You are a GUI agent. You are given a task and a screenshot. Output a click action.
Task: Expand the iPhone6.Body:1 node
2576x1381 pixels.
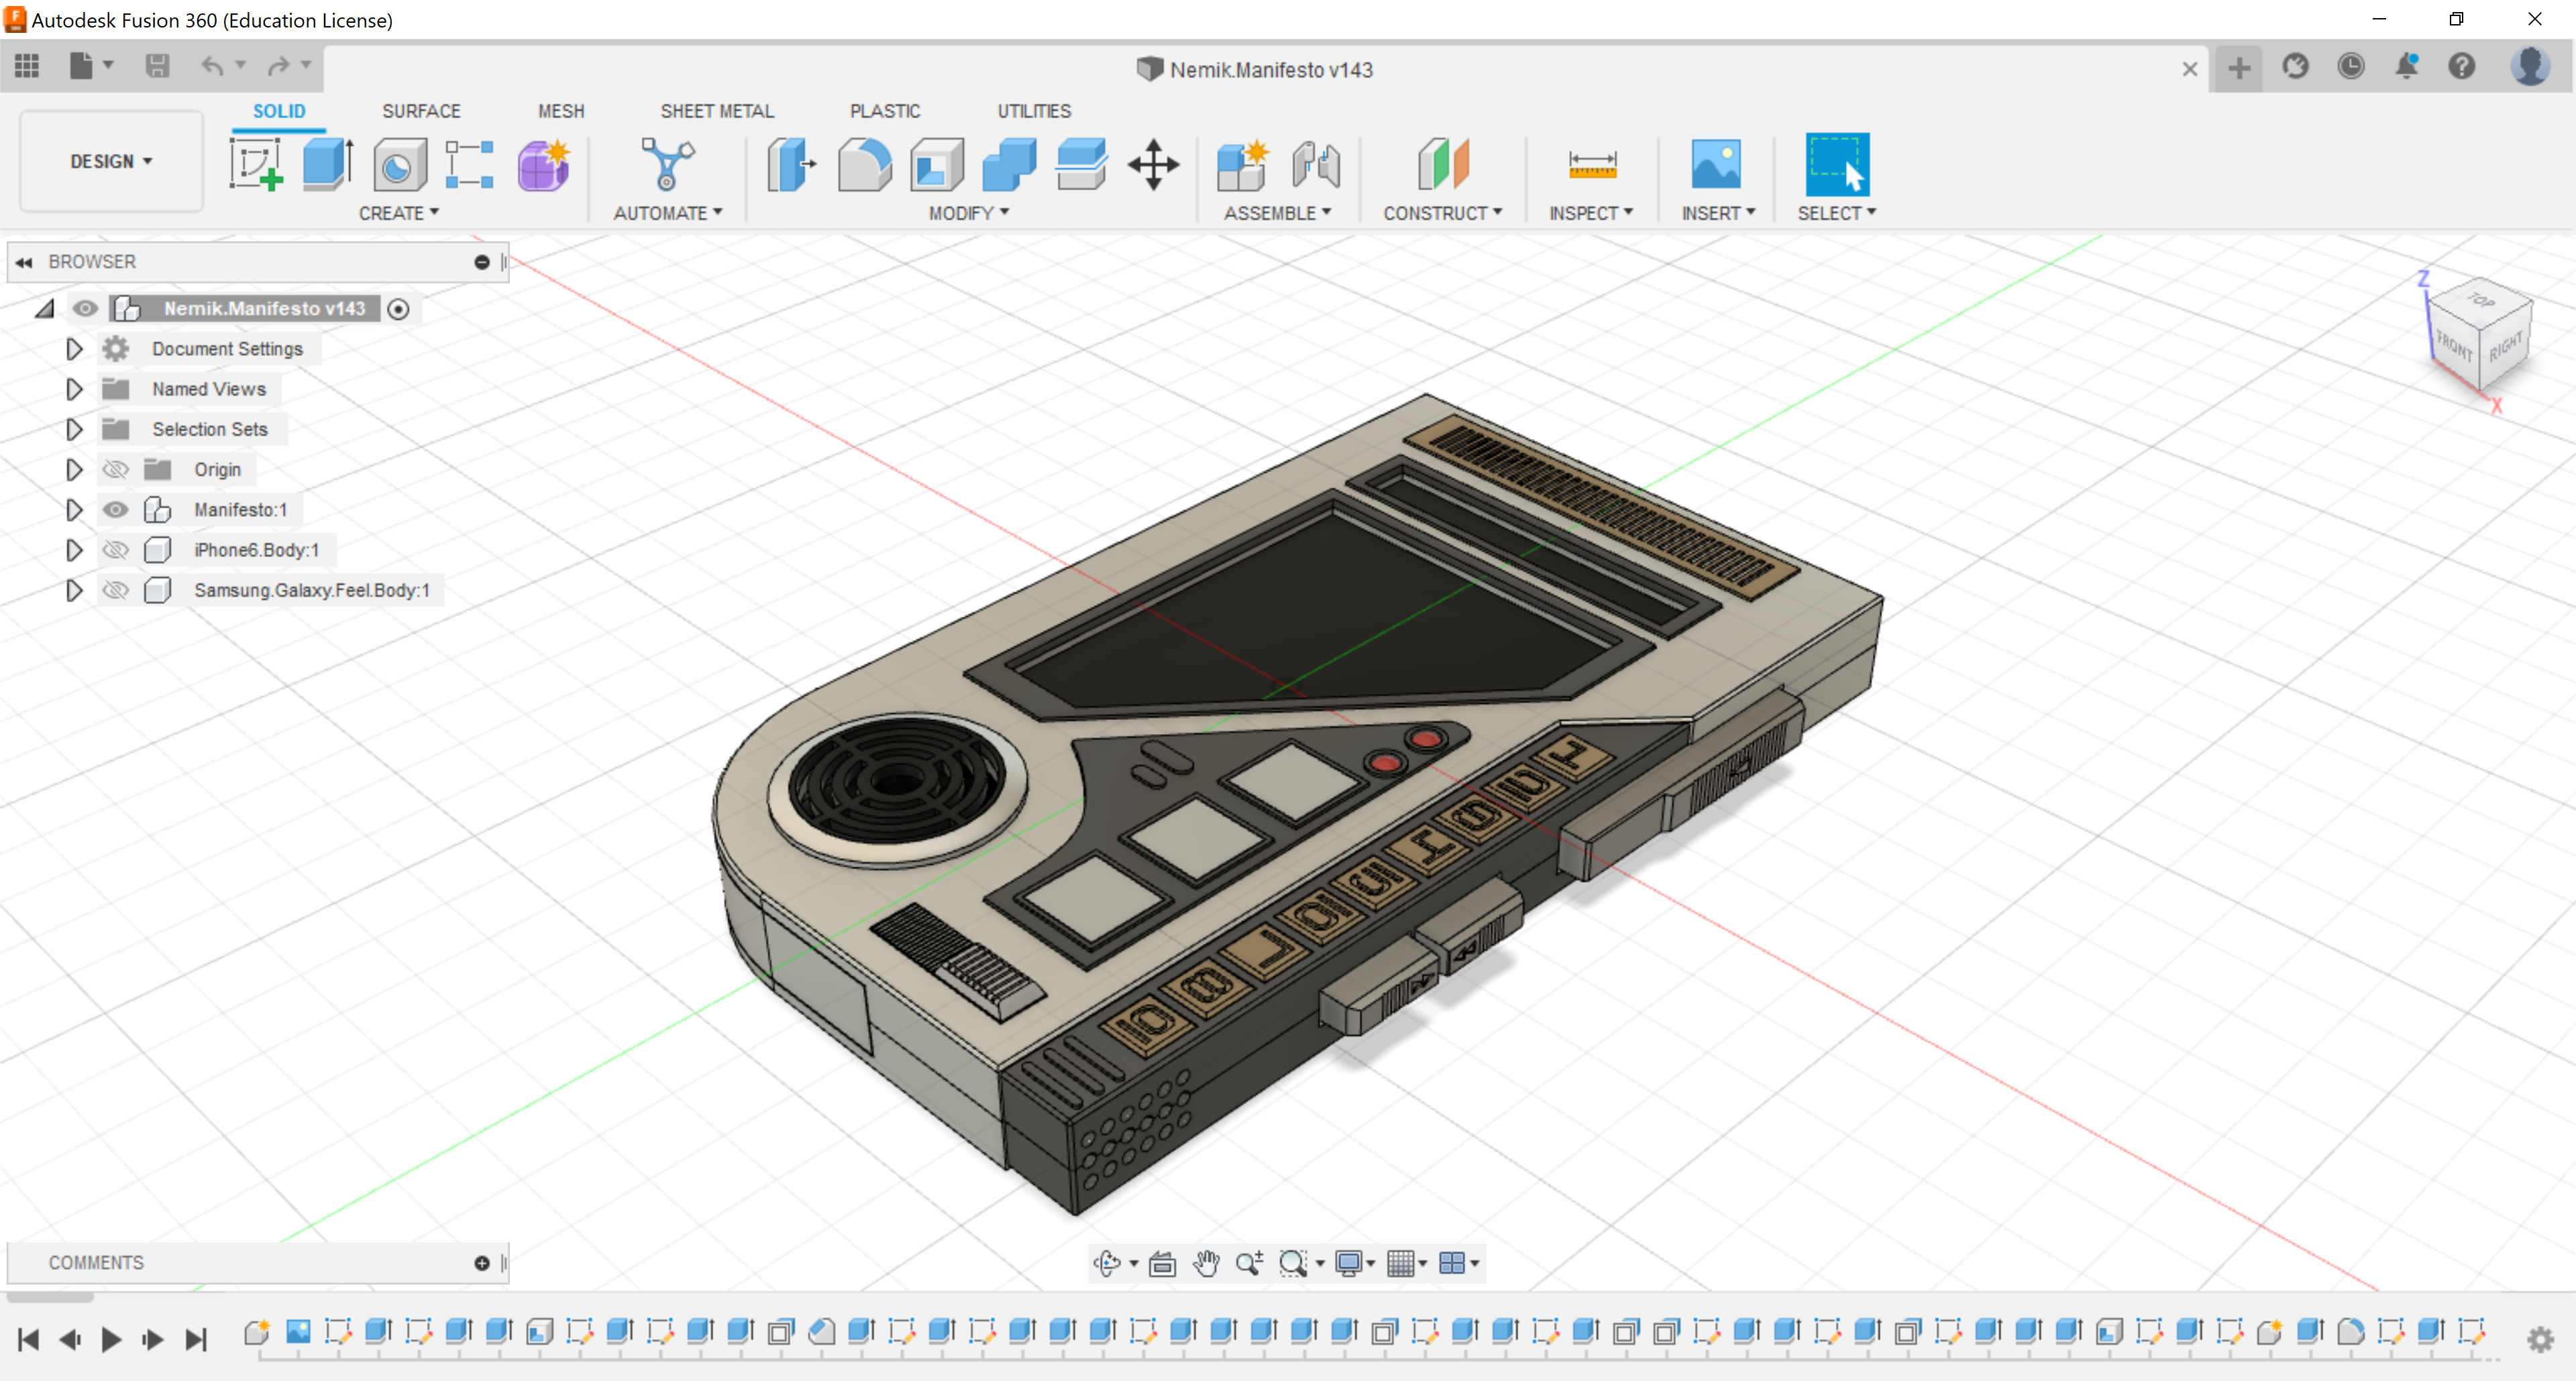[74, 550]
